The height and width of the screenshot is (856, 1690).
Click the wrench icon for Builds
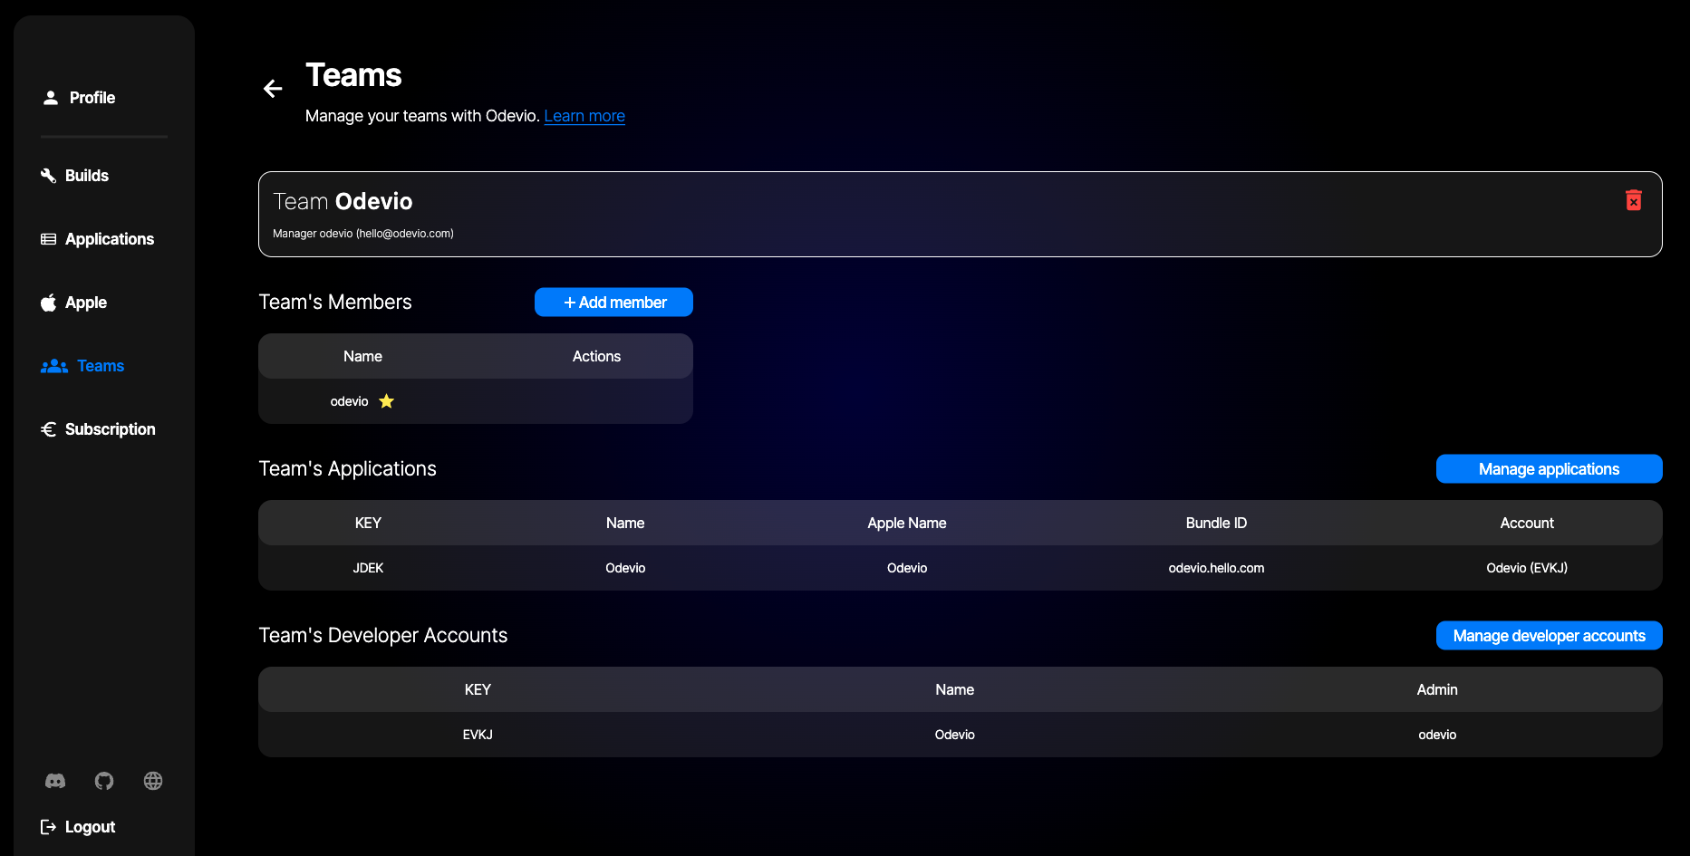point(49,176)
